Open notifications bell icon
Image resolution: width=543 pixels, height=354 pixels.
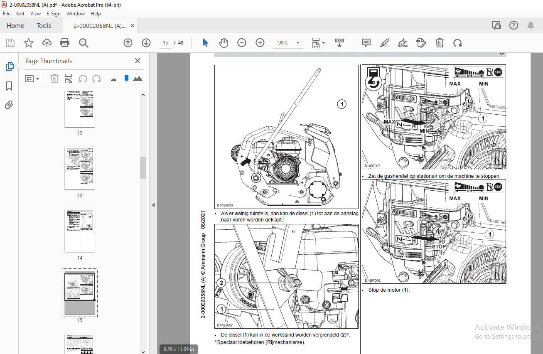click(x=531, y=25)
